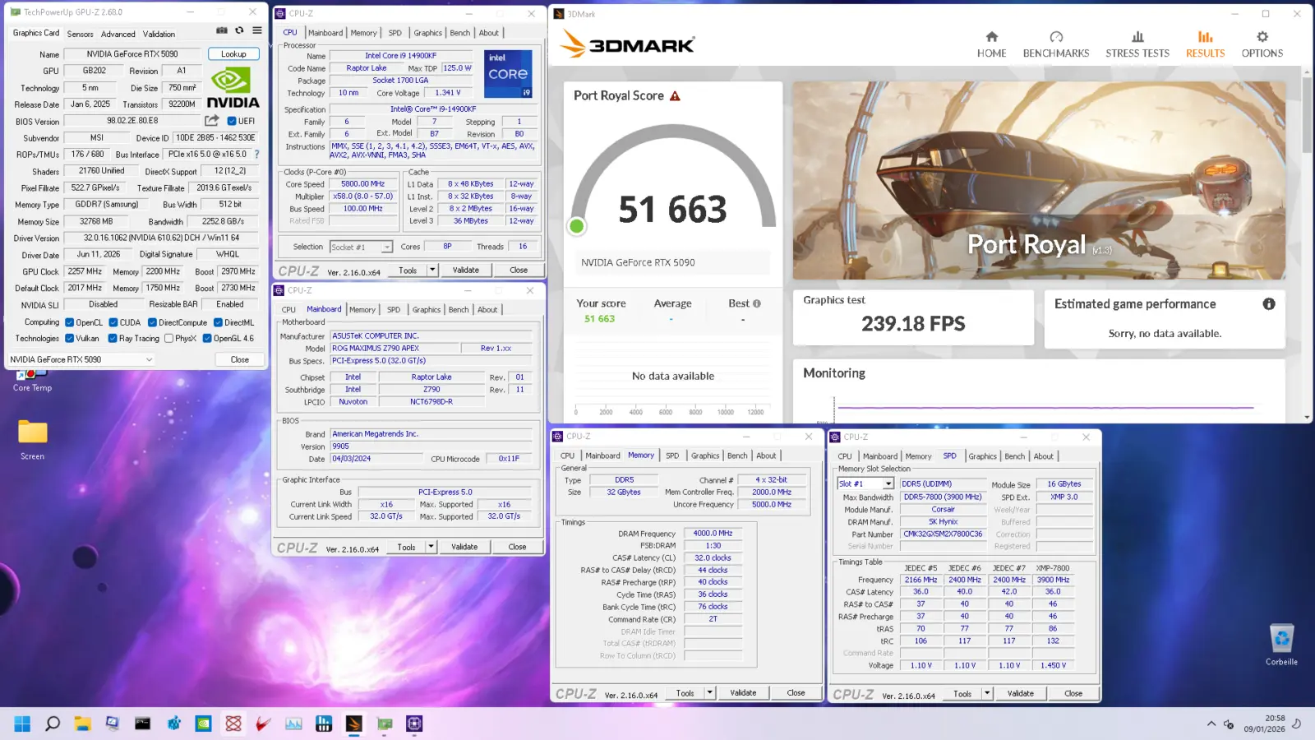Click the 3DMark scrollbar down arrow
This screenshot has width=1315, height=740.
1308,418
